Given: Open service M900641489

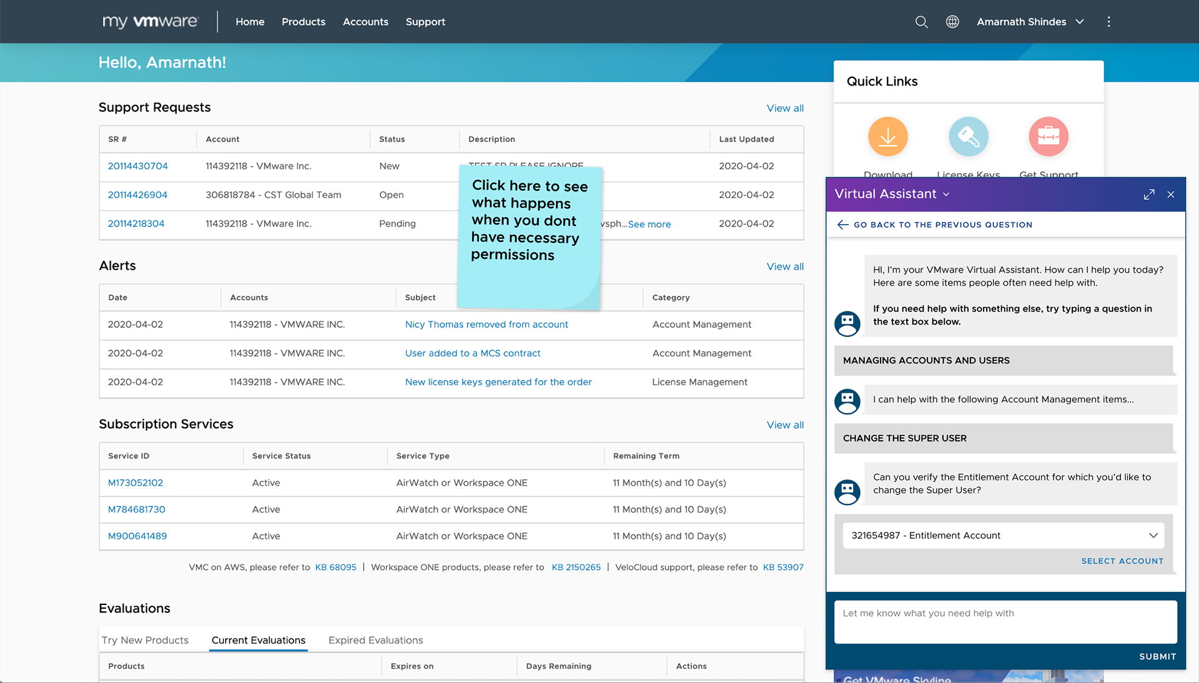Looking at the screenshot, I should pos(137,536).
